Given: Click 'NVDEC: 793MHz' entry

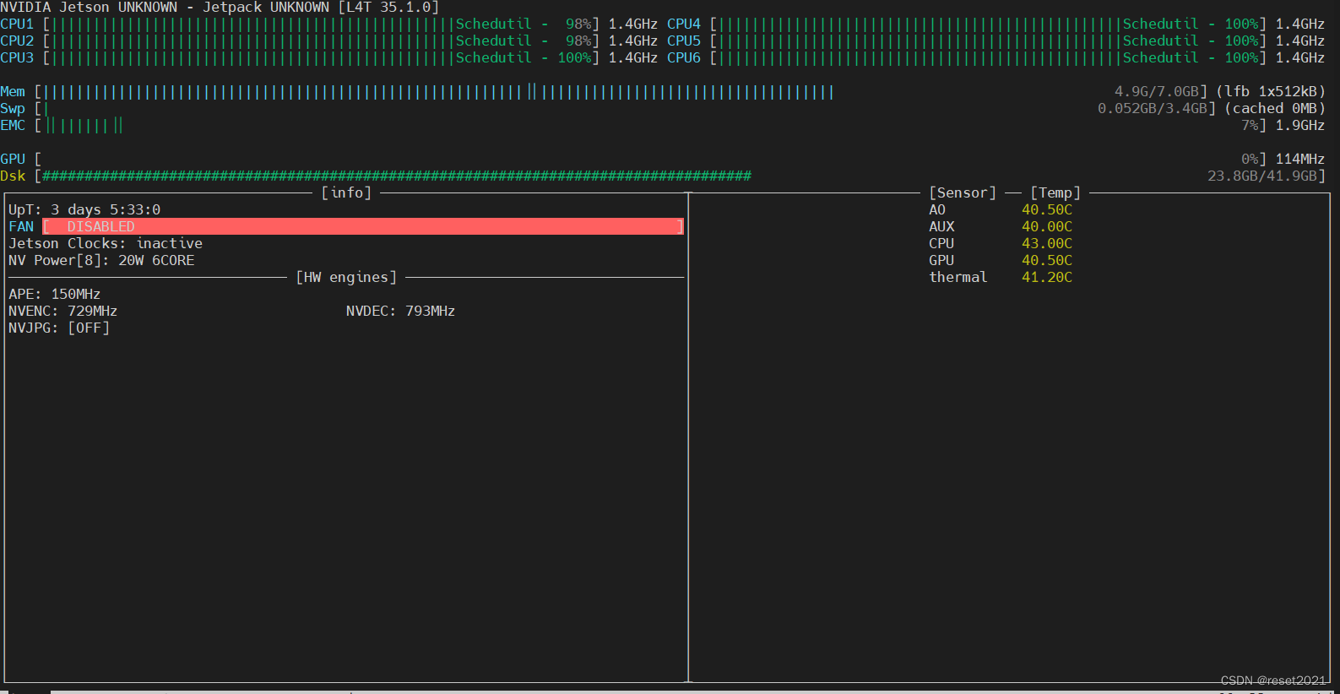Looking at the screenshot, I should pyautogui.click(x=401, y=311).
